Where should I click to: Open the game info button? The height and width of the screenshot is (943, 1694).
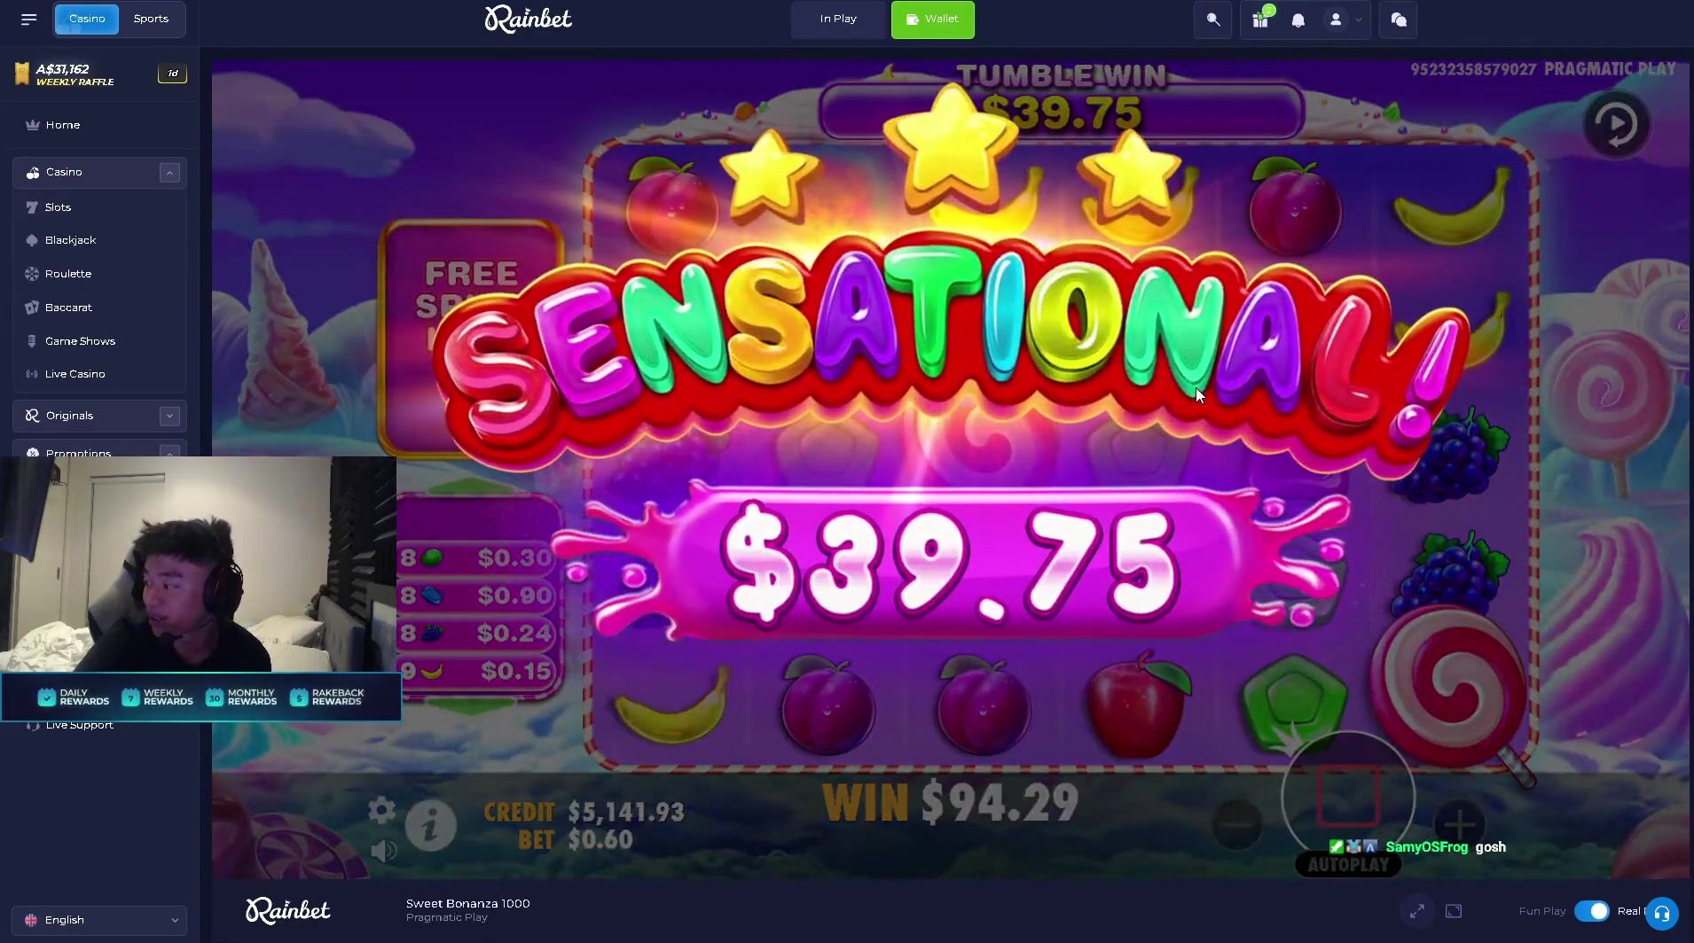(x=431, y=826)
